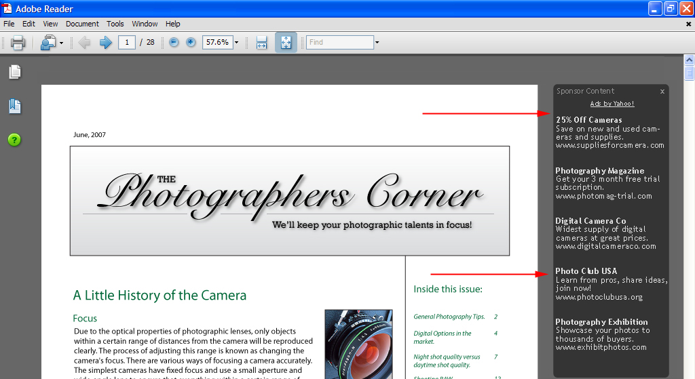
Task: Click the 57.6% zoom value box
Action: pyautogui.click(x=218, y=43)
